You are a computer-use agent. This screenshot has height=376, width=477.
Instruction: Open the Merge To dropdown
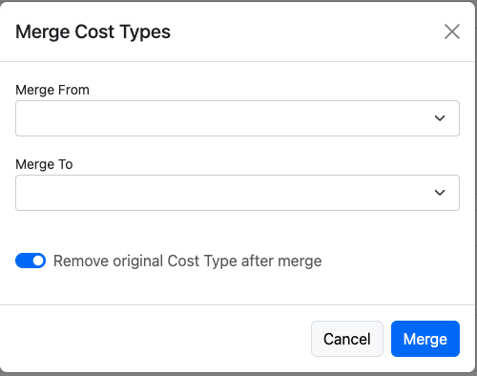pos(238,193)
